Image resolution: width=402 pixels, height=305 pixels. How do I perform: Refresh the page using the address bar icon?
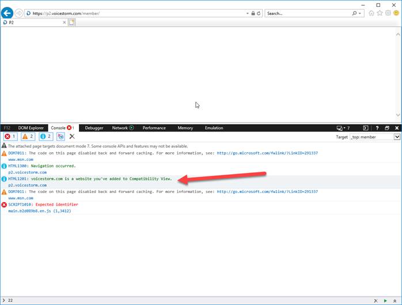tap(259, 13)
